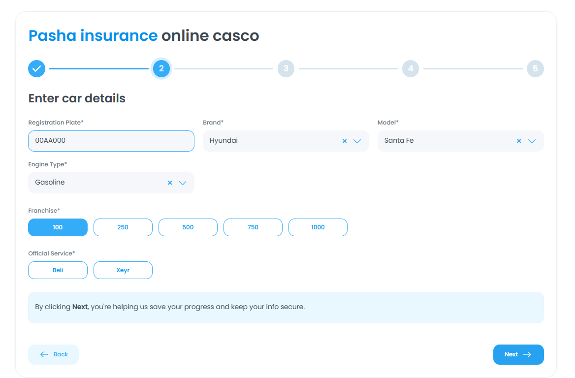Click the Registration Plate input field
The image size is (575, 378).
[x=111, y=141]
